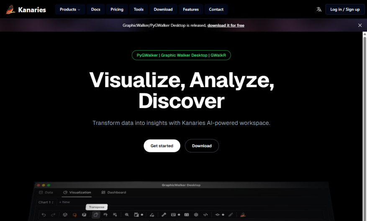Open export image options dot
This screenshot has width=367, height=221.
click(179, 215)
